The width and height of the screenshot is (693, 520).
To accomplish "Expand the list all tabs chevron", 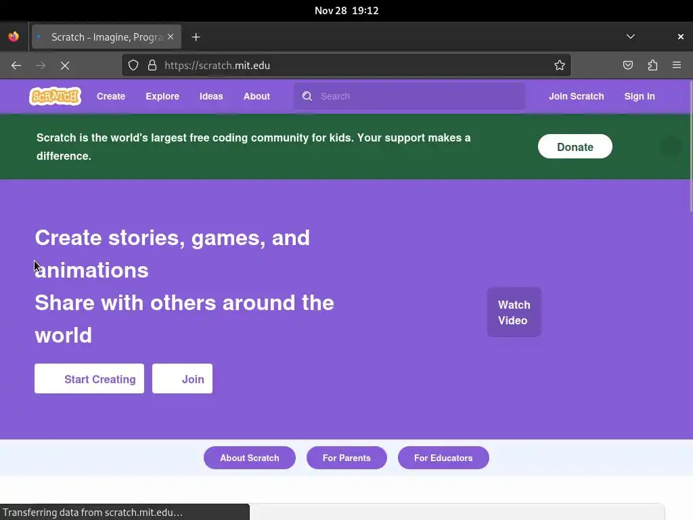I will coord(631,37).
